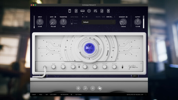The width and height of the screenshot is (178, 100).
Task: Select the third amp type gear icon
Action: (93, 88)
